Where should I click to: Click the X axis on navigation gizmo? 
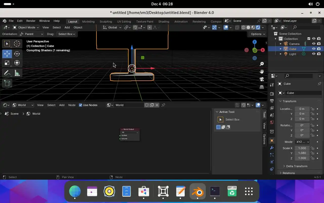[263, 50]
